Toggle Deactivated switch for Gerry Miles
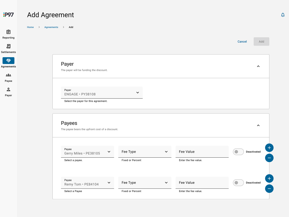The width and height of the screenshot is (289, 217). pos(238,152)
